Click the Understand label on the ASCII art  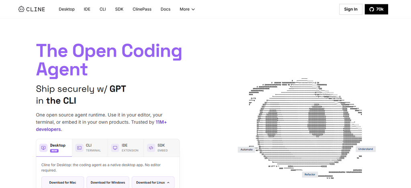point(365,149)
